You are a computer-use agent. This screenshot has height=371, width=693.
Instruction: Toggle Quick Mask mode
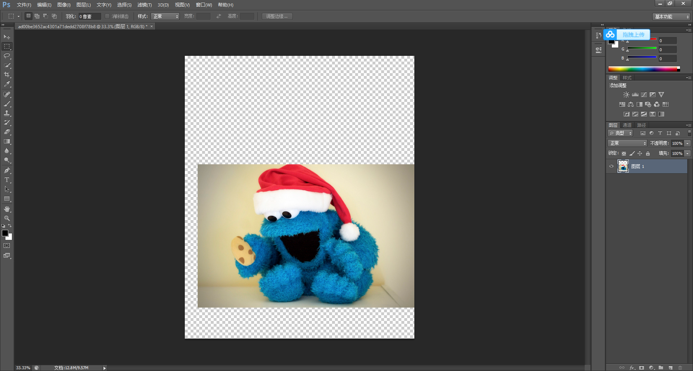click(7, 246)
